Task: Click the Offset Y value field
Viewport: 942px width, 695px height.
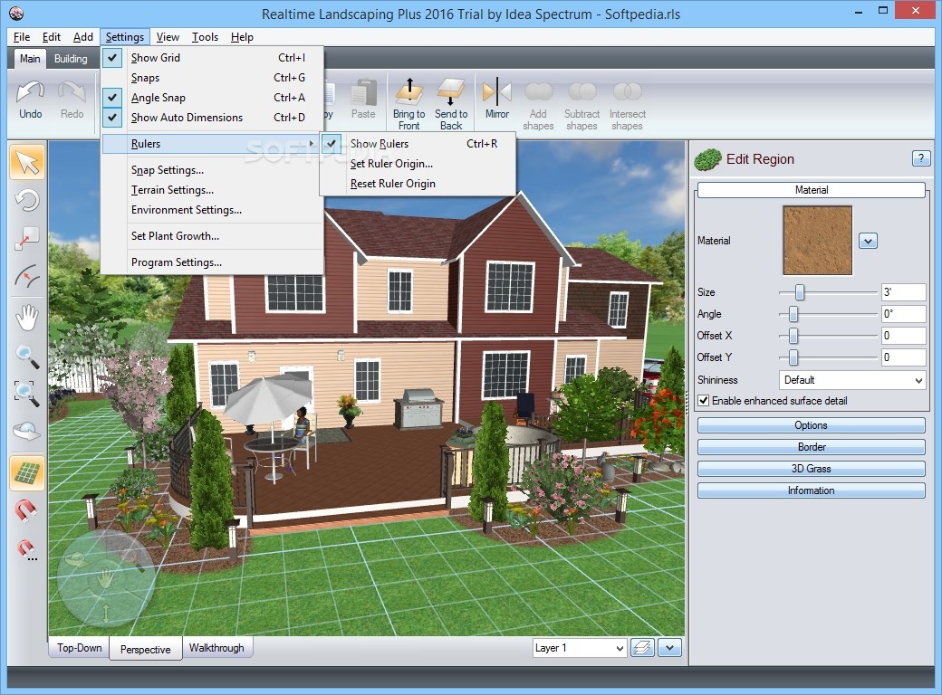Action: (x=903, y=357)
